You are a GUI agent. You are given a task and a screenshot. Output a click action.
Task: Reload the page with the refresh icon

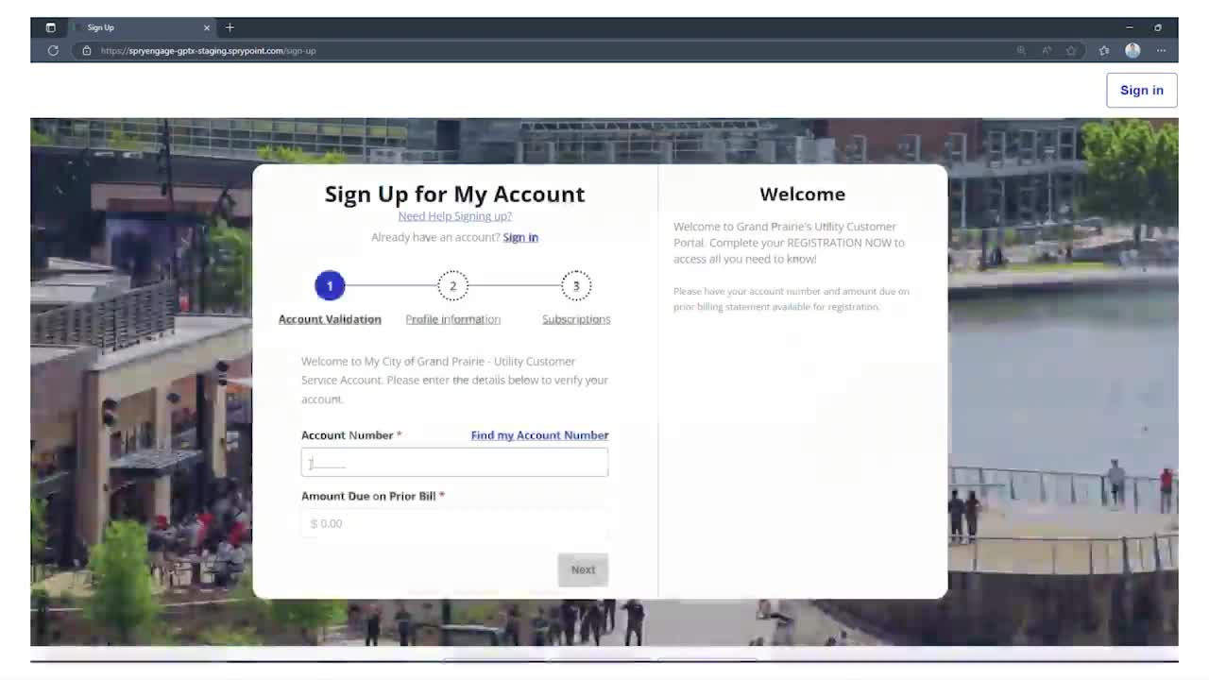click(53, 51)
